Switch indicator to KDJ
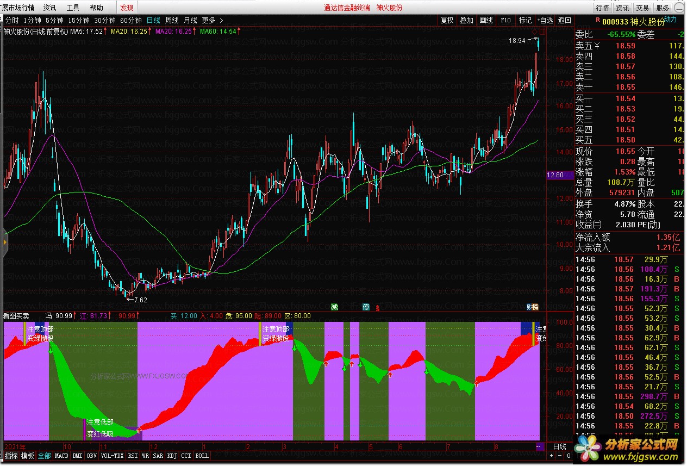 point(172,456)
